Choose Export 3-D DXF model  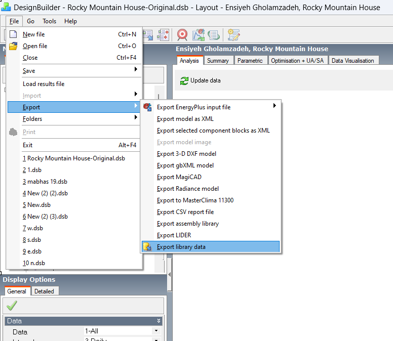tap(211, 154)
